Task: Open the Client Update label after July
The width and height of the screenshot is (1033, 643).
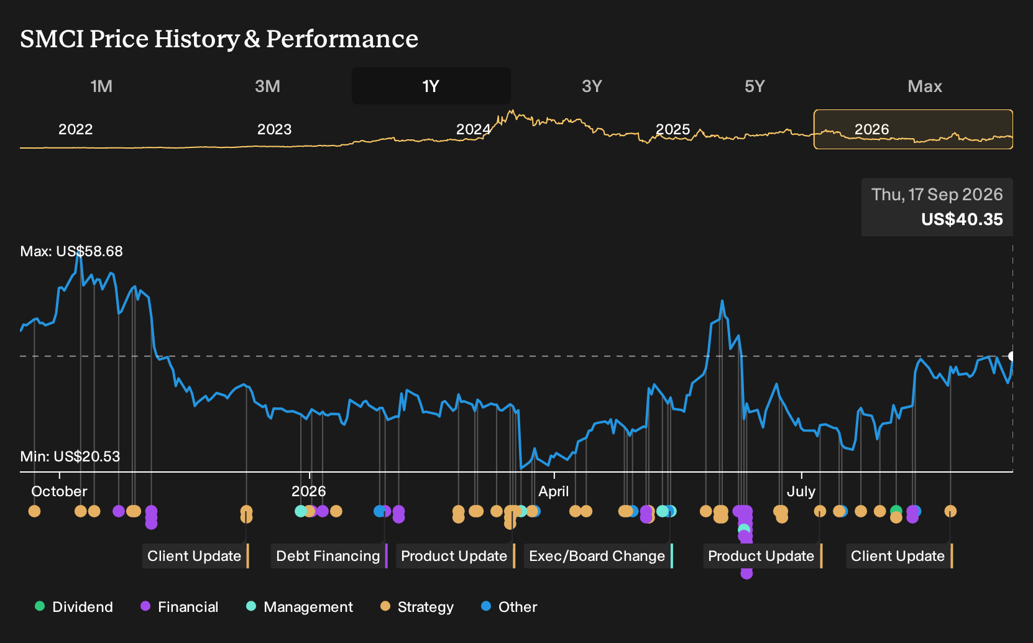Action: pyautogui.click(x=899, y=556)
